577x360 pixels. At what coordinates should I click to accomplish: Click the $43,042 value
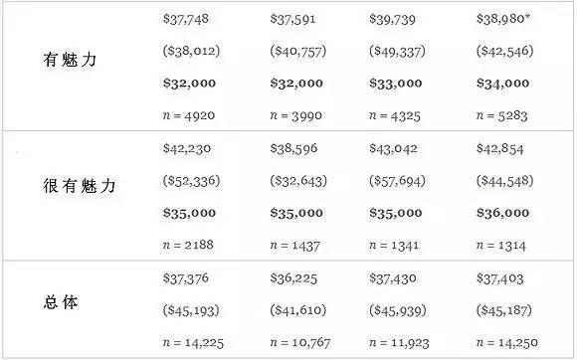pyautogui.click(x=393, y=149)
